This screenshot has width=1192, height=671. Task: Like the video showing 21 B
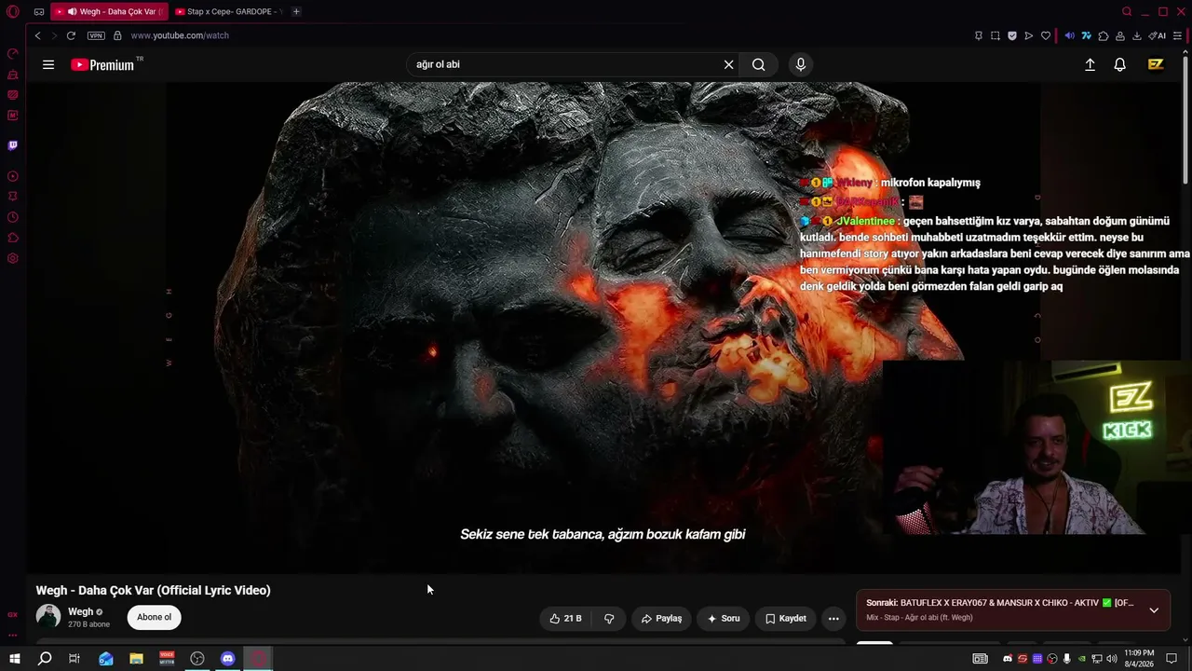(x=566, y=618)
